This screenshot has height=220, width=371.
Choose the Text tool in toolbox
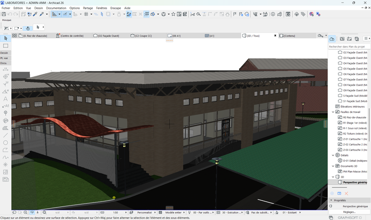(6, 98)
